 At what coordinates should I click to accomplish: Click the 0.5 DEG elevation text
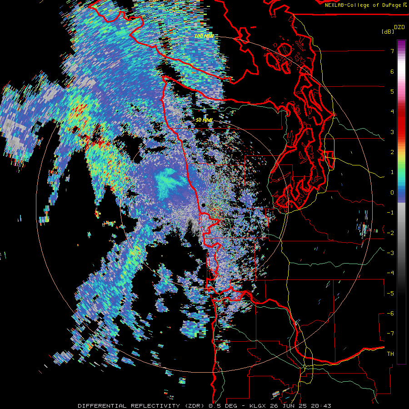click(223, 406)
